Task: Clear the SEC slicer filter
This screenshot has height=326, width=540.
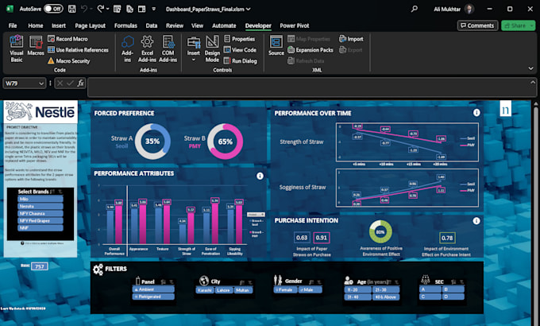Action: point(461,281)
